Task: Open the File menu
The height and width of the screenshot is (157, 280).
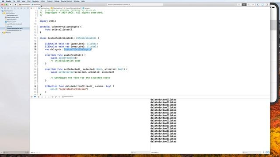Action: pos(14,1)
